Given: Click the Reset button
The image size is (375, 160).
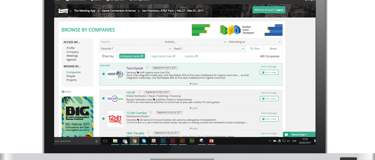Looking at the screenshot, I should pos(273,49).
